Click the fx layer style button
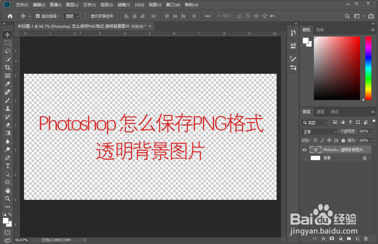Screen dimensions: 378x244 324,239
